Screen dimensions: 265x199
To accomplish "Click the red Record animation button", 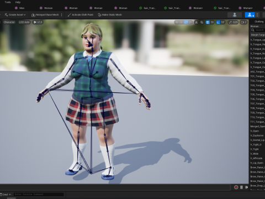I will 236,187.
